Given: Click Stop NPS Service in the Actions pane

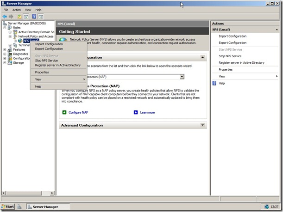Looking at the screenshot, I should (x=230, y=56).
